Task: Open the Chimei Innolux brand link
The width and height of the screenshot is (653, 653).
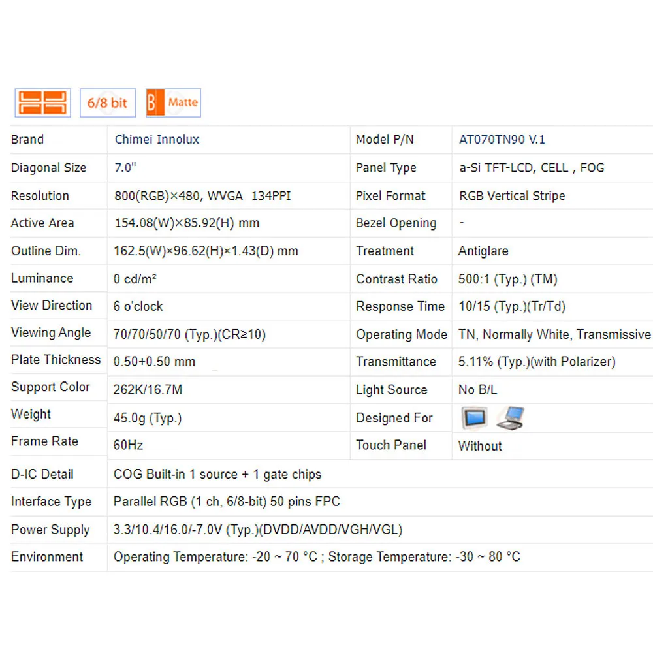Action: 157,140
